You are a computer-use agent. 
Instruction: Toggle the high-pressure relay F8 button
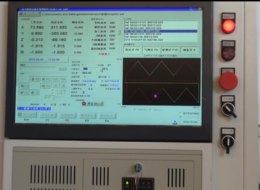coord(132,50)
